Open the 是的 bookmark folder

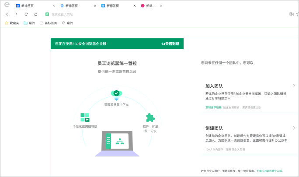pyautogui.click(x=29, y=23)
